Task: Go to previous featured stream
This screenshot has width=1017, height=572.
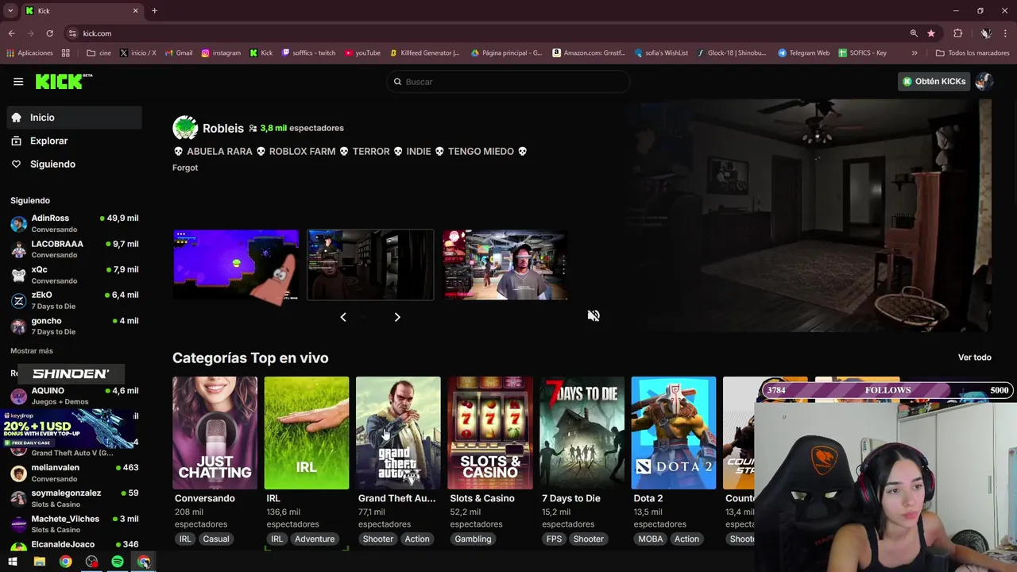Action: coord(343,317)
